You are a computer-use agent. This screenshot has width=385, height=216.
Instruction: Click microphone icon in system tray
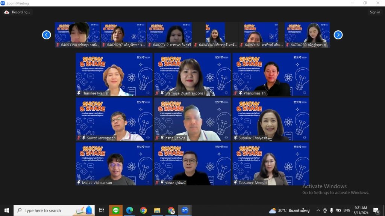332,210
